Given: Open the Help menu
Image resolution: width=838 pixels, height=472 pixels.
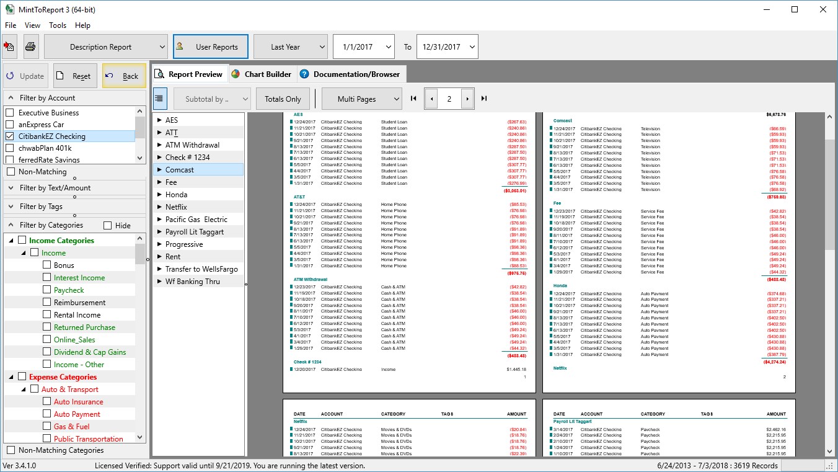Looking at the screenshot, I should pyautogui.click(x=82, y=25).
